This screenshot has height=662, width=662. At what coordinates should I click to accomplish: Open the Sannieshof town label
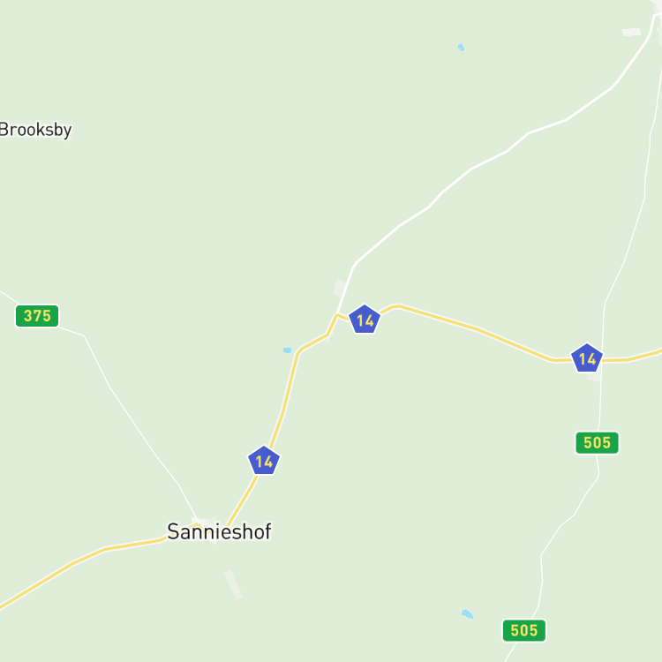(x=219, y=531)
